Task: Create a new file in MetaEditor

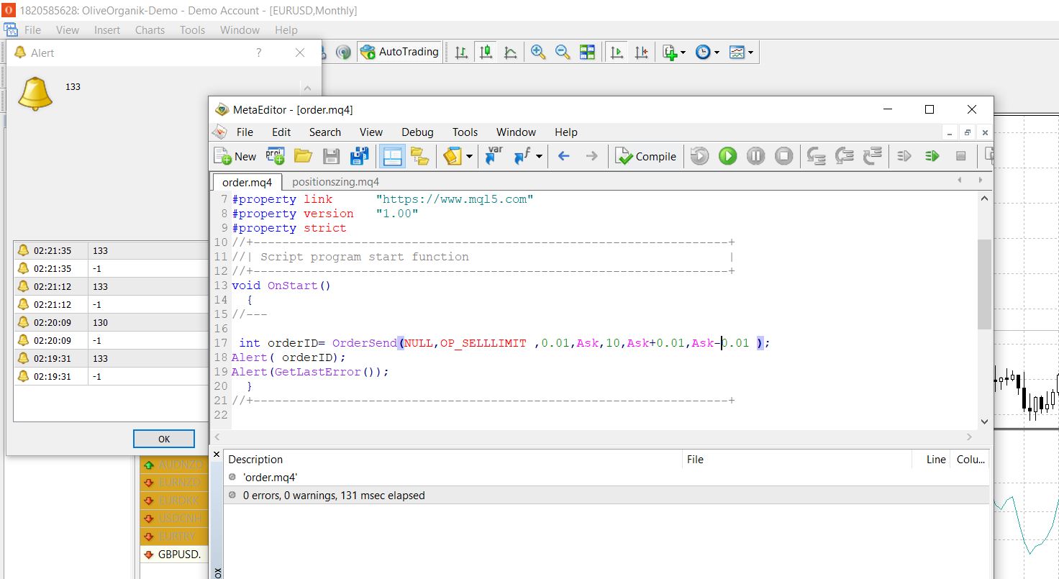Action: 235,156
